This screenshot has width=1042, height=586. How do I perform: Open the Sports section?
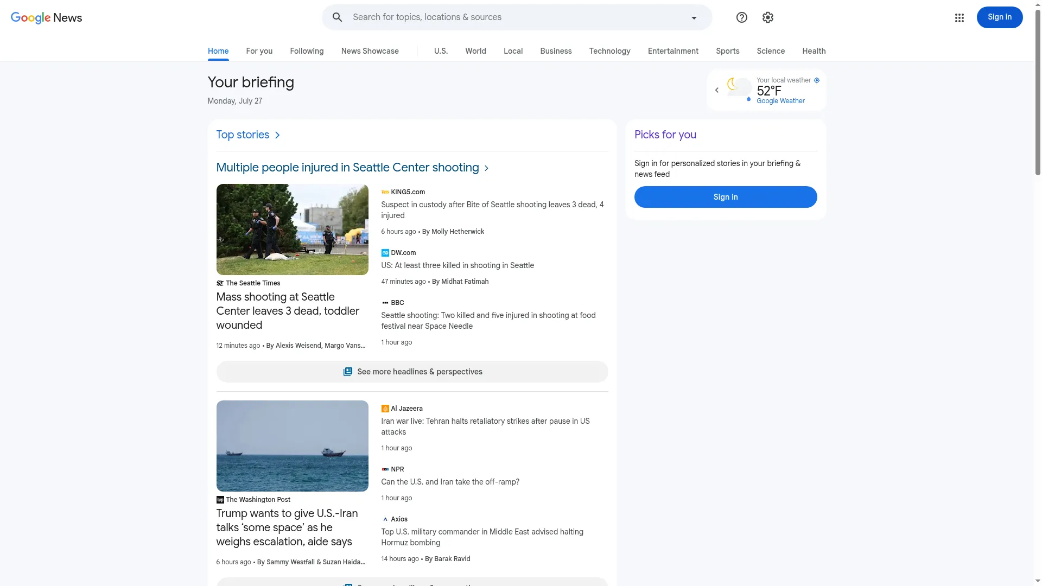727,51
